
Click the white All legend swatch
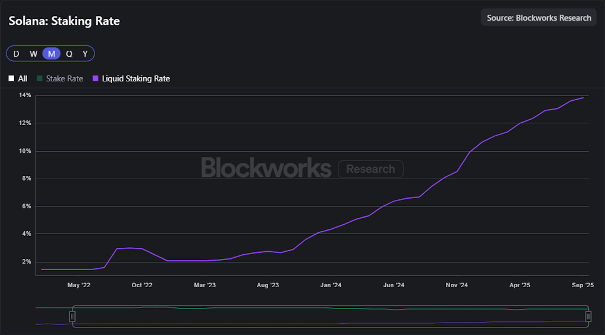click(x=11, y=78)
